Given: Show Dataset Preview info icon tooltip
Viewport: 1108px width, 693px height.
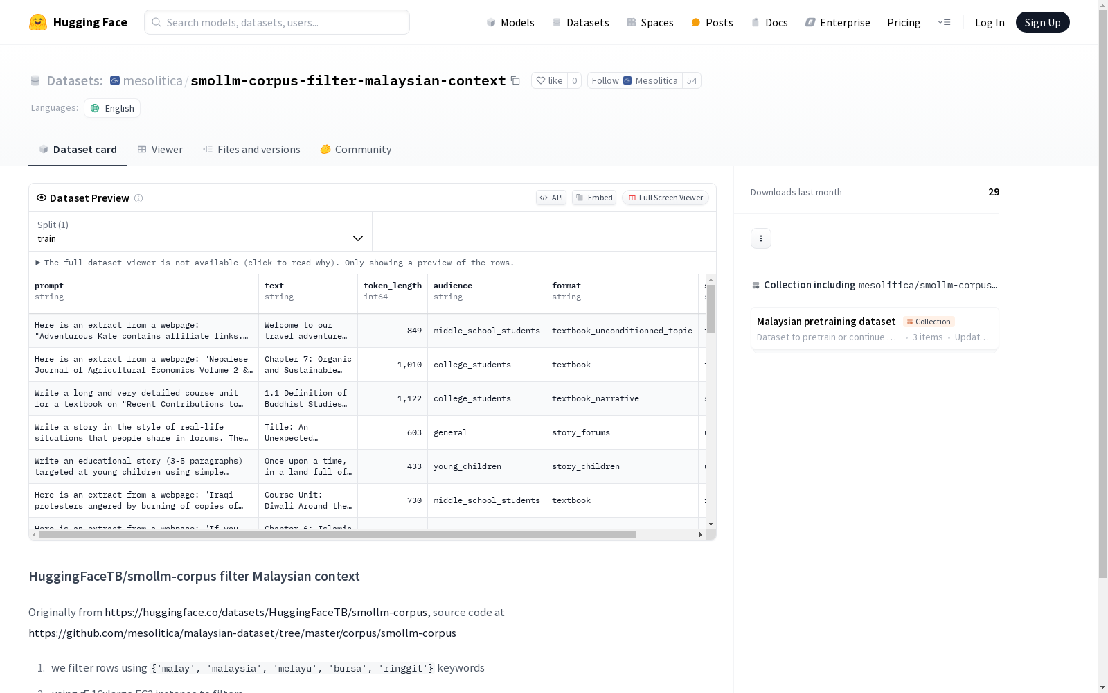Looking at the screenshot, I should coord(138,198).
